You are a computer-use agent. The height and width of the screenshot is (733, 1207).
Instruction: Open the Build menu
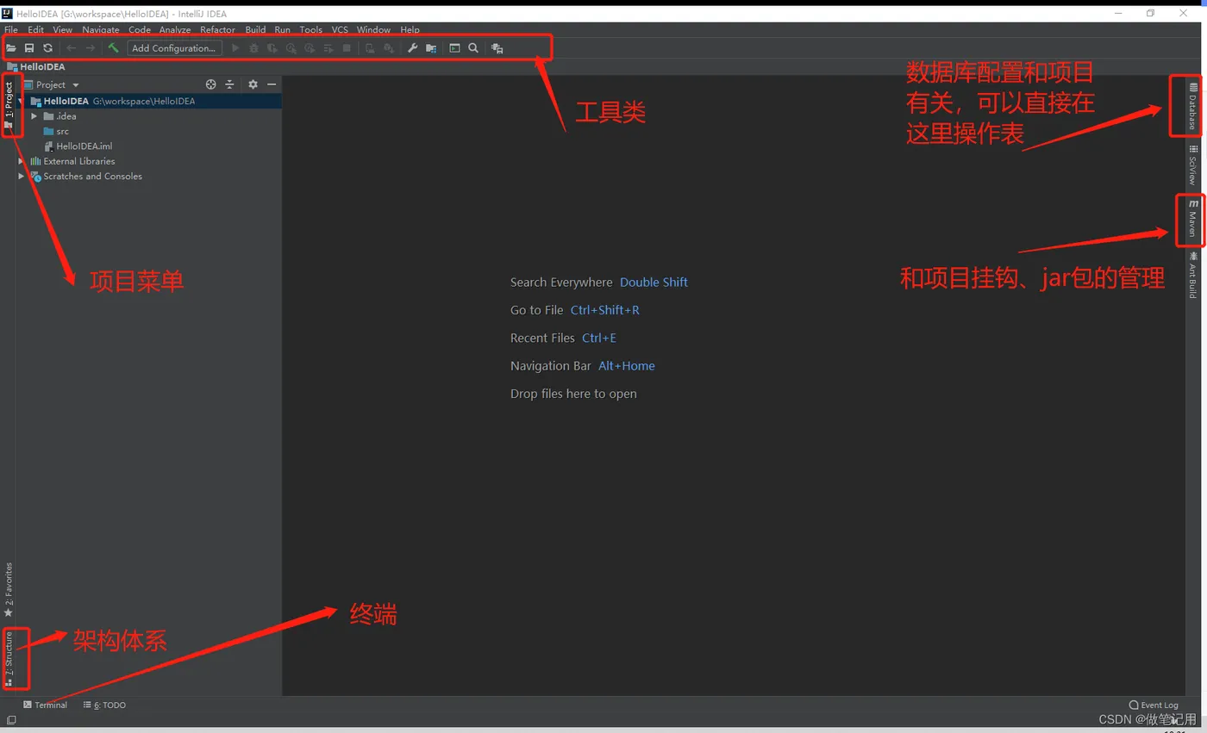(255, 29)
